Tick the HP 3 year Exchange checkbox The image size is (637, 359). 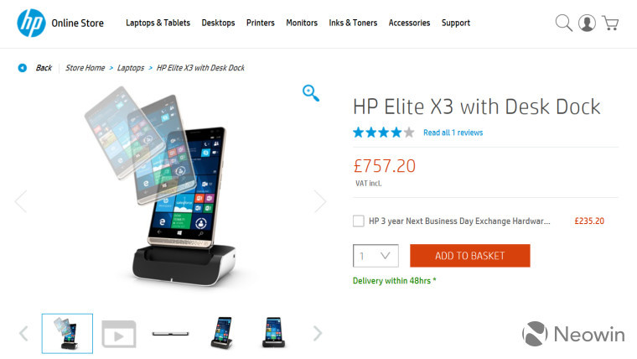pos(359,221)
